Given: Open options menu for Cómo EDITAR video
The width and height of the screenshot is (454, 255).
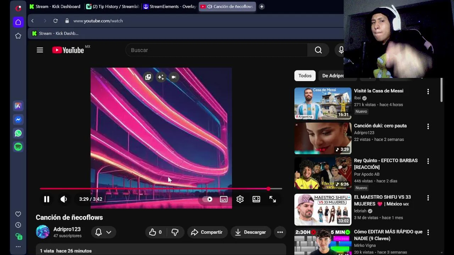Looking at the screenshot, I should click(428, 232).
